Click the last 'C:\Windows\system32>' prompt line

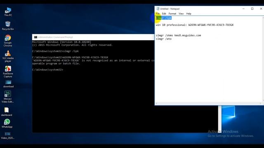pyautogui.click(x=48, y=69)
